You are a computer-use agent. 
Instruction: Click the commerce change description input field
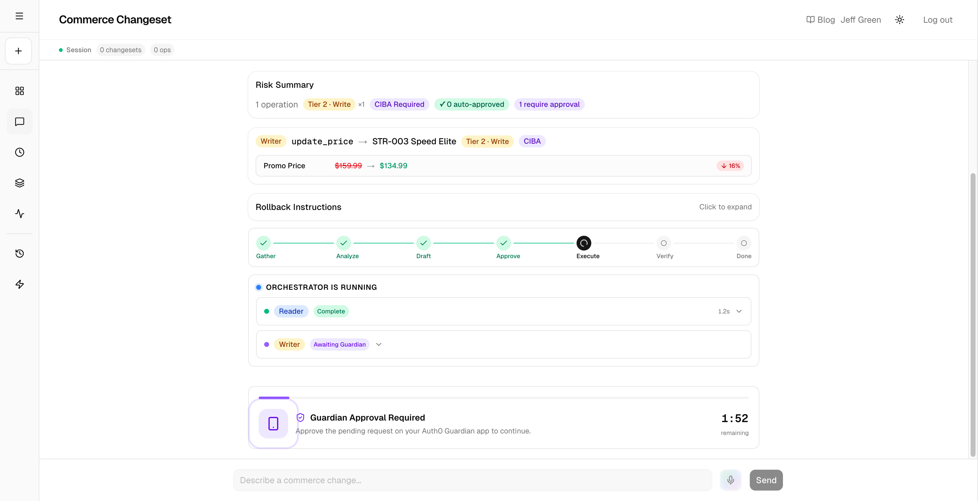tap(472, 480)
